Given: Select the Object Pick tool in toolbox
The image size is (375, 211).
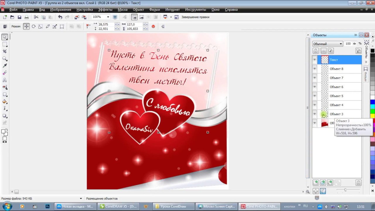Looking at the screenshot, I should [5, 37].
